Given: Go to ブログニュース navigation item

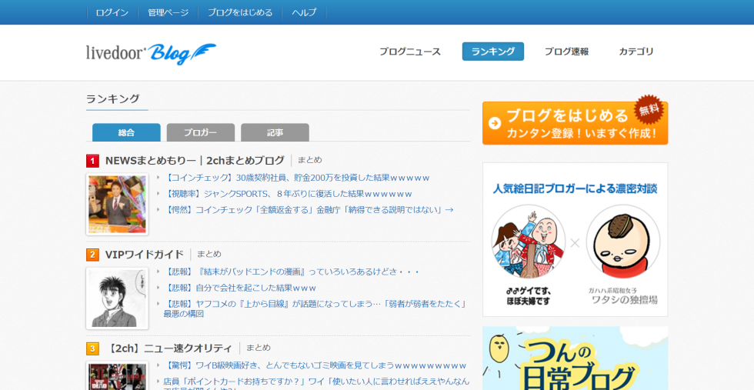Looking at the screenshot, I should click(409, 52).
